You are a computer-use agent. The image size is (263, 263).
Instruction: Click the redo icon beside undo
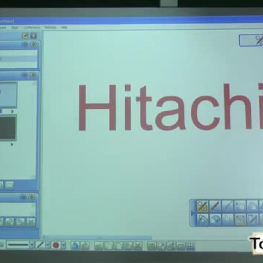coord(85,246)
